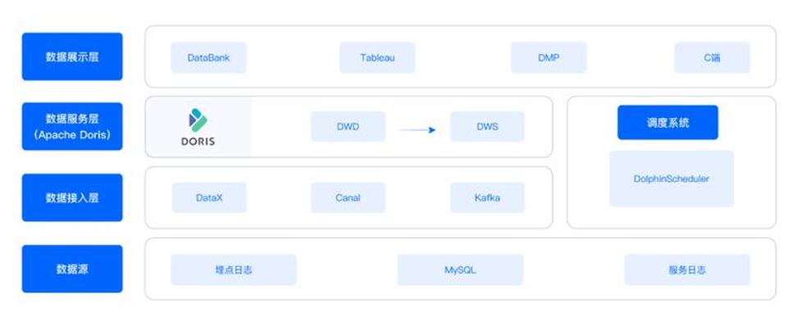Click the DWS box
The width and height of the screenshot is (800, 317).
tap(487, 126)
